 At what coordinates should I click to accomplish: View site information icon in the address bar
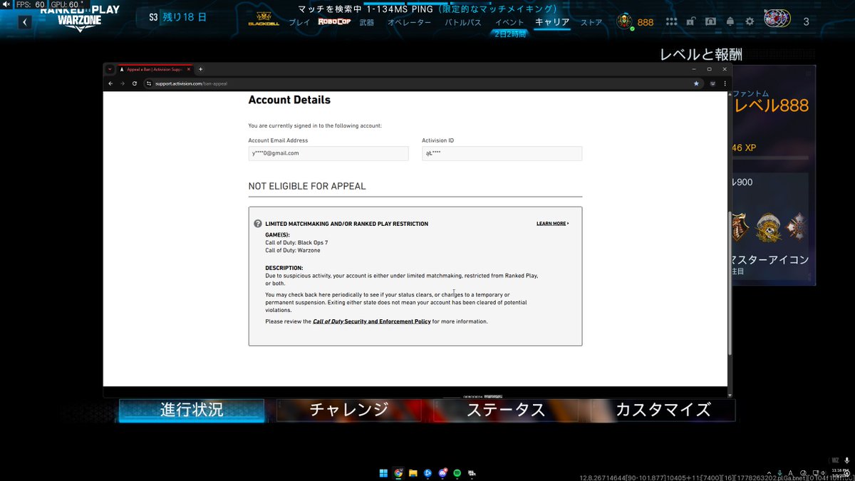(x=149, y=83)
